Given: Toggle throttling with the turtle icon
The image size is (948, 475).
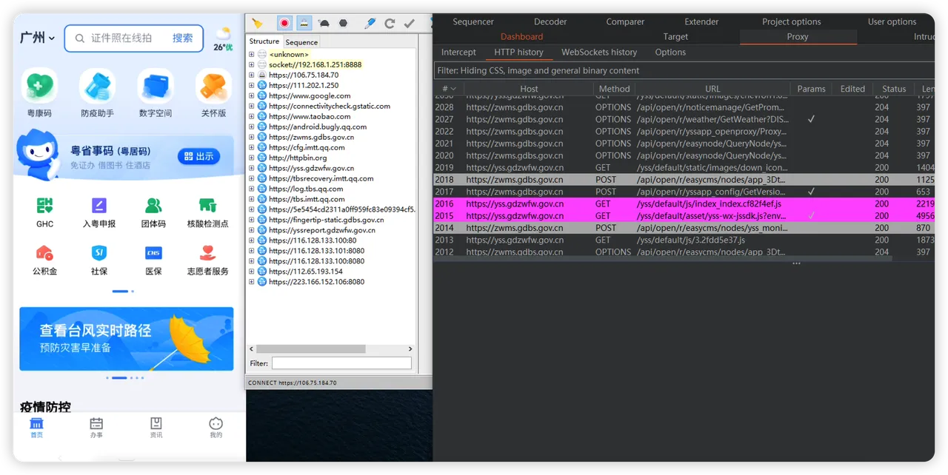Looking at the screenshot, I should (324, 24).
